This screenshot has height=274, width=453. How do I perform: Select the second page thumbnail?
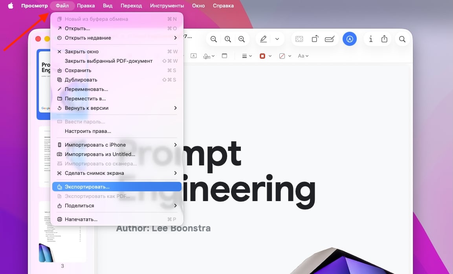45,157
